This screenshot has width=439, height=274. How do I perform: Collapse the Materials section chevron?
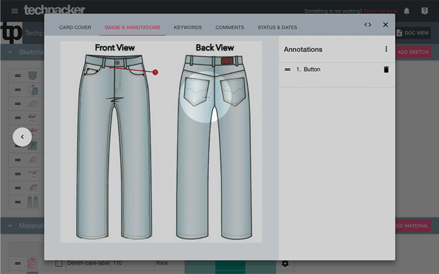click(x=10, y=226)
